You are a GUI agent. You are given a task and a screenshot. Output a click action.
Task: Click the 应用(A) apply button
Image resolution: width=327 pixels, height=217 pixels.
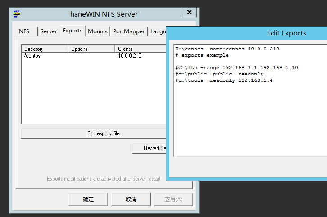click(x=173, y=199)
